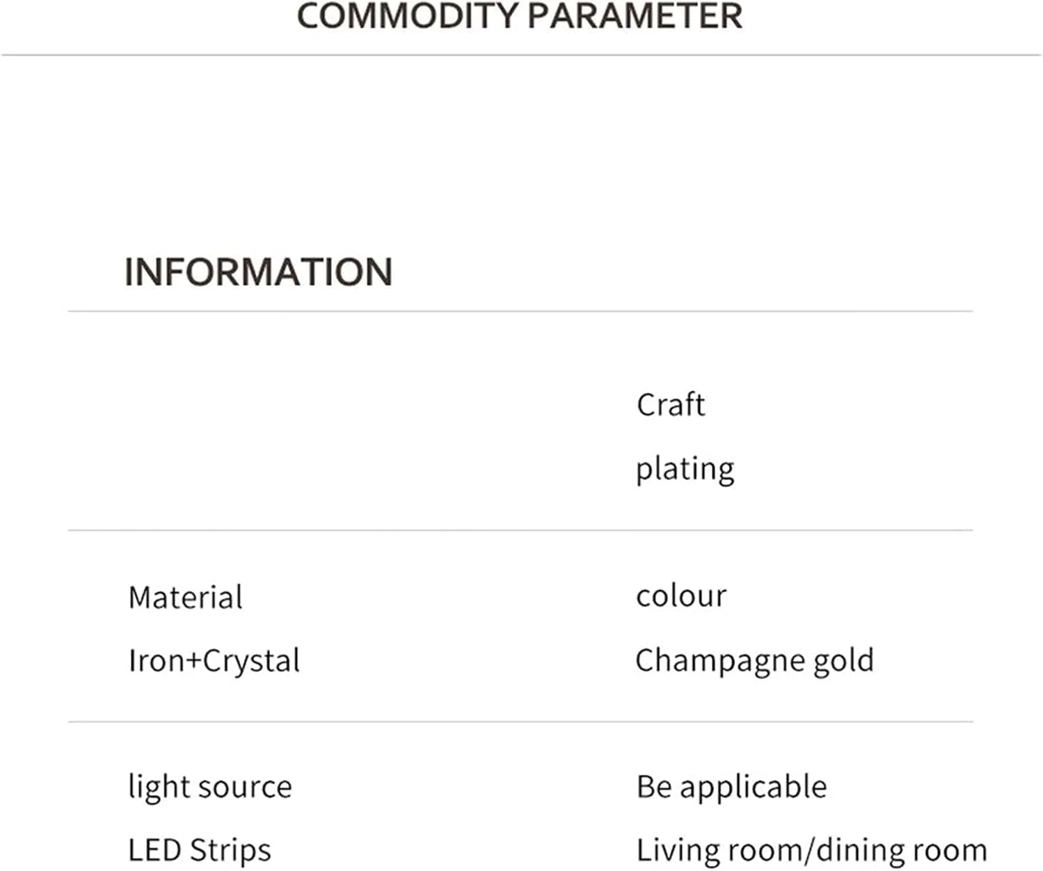The width and height of the screenshot is (1043, 871).
Task: Click the word COMMODITY in the title
Action: 408,16
